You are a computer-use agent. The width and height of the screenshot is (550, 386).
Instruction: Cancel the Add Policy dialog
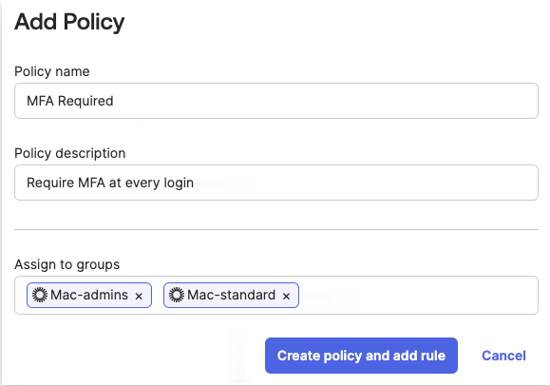[x=503, y=356]
